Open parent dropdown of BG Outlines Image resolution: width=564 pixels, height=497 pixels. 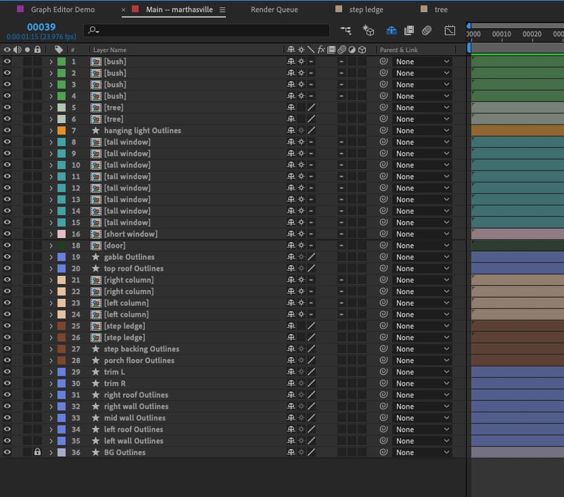(422, 452)
